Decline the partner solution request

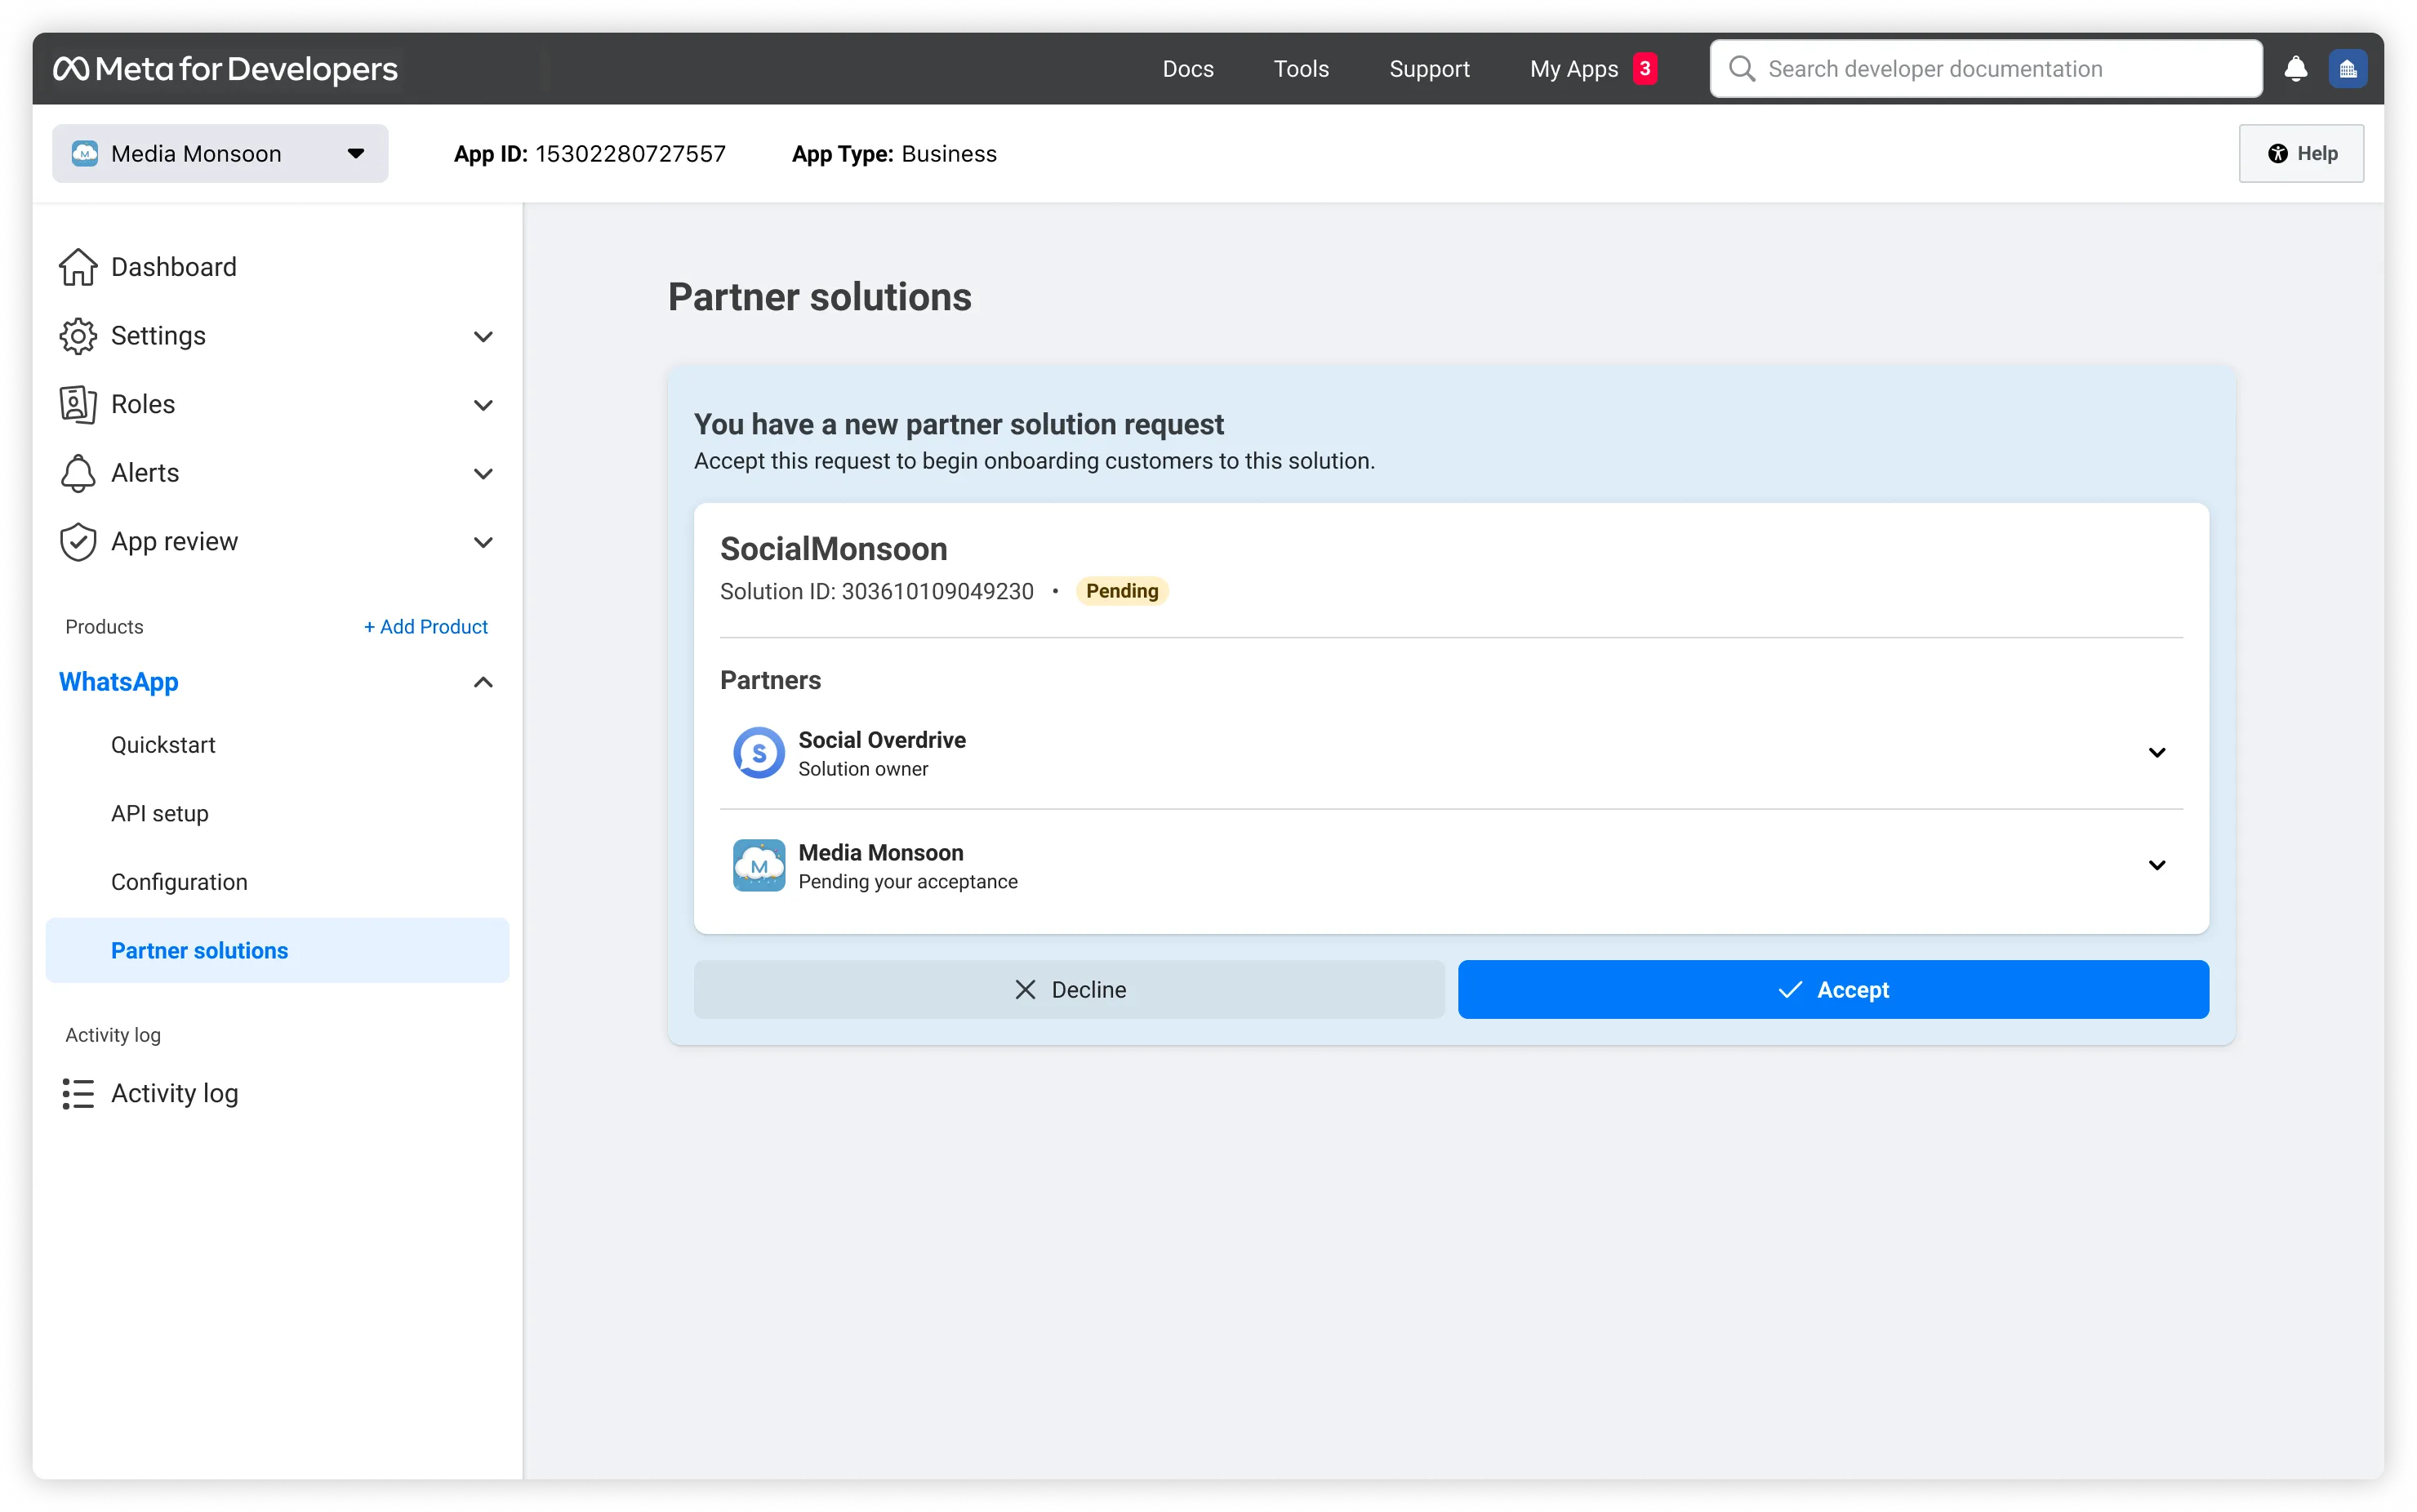coord(1068,990)
